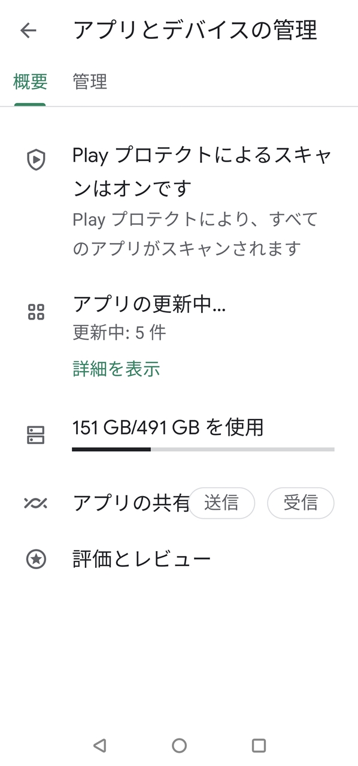Click the storage drive icon
The height and width of the screenshot is (766, 358).
(x=36, y=435)
